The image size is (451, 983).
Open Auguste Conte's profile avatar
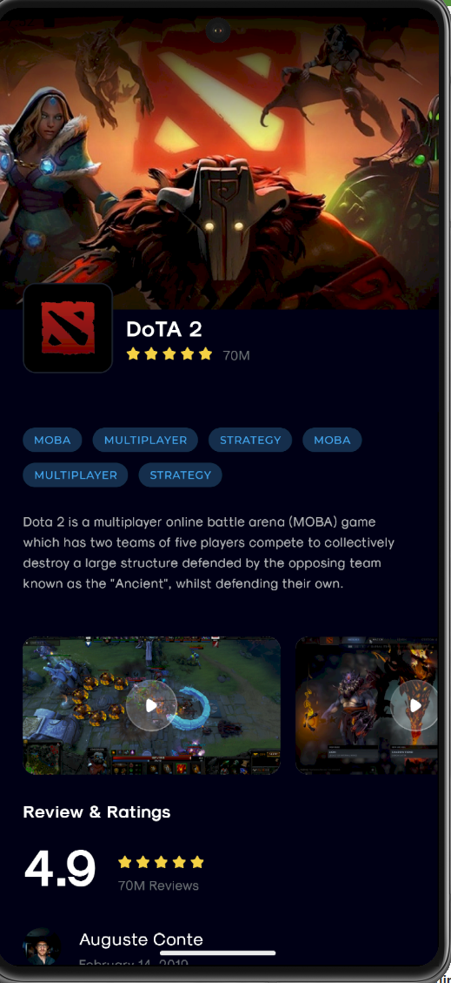coord(42,946)
